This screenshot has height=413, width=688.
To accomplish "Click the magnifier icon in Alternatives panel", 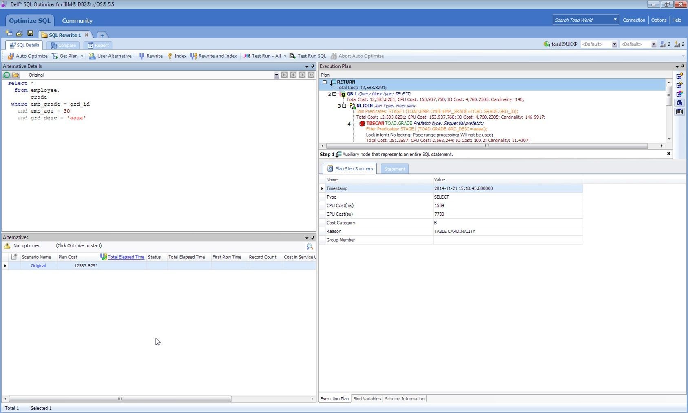I will point(310,247).
